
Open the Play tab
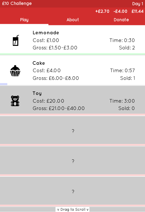pyautogui.click(x=24, y=20)
